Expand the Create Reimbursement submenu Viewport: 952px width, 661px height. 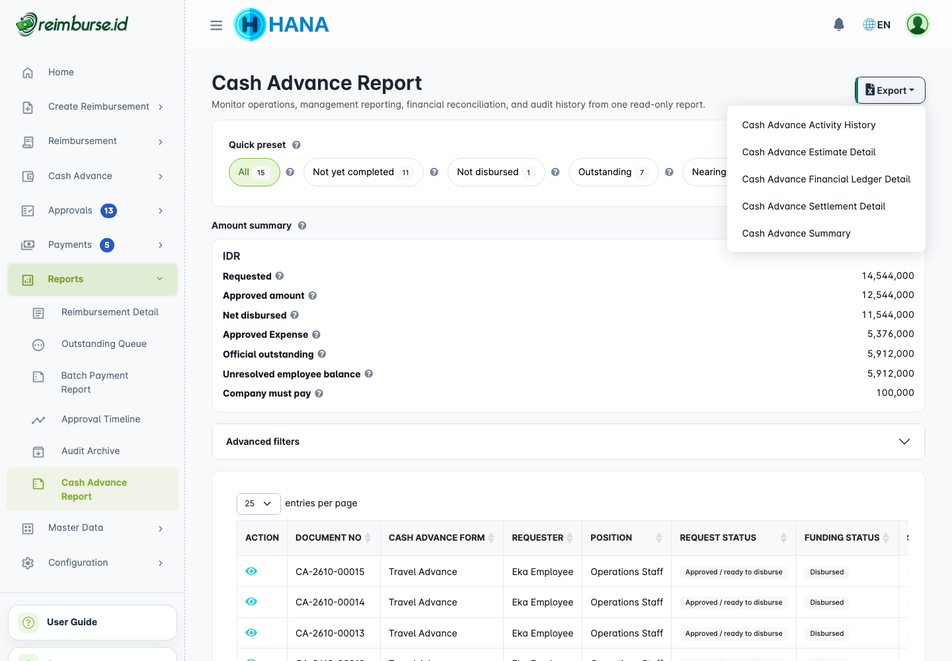pyautogui.click(x=93, y=107)
